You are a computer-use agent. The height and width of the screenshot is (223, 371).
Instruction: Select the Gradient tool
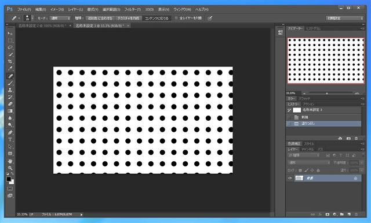pyautogui.click(x=10, y=111)
